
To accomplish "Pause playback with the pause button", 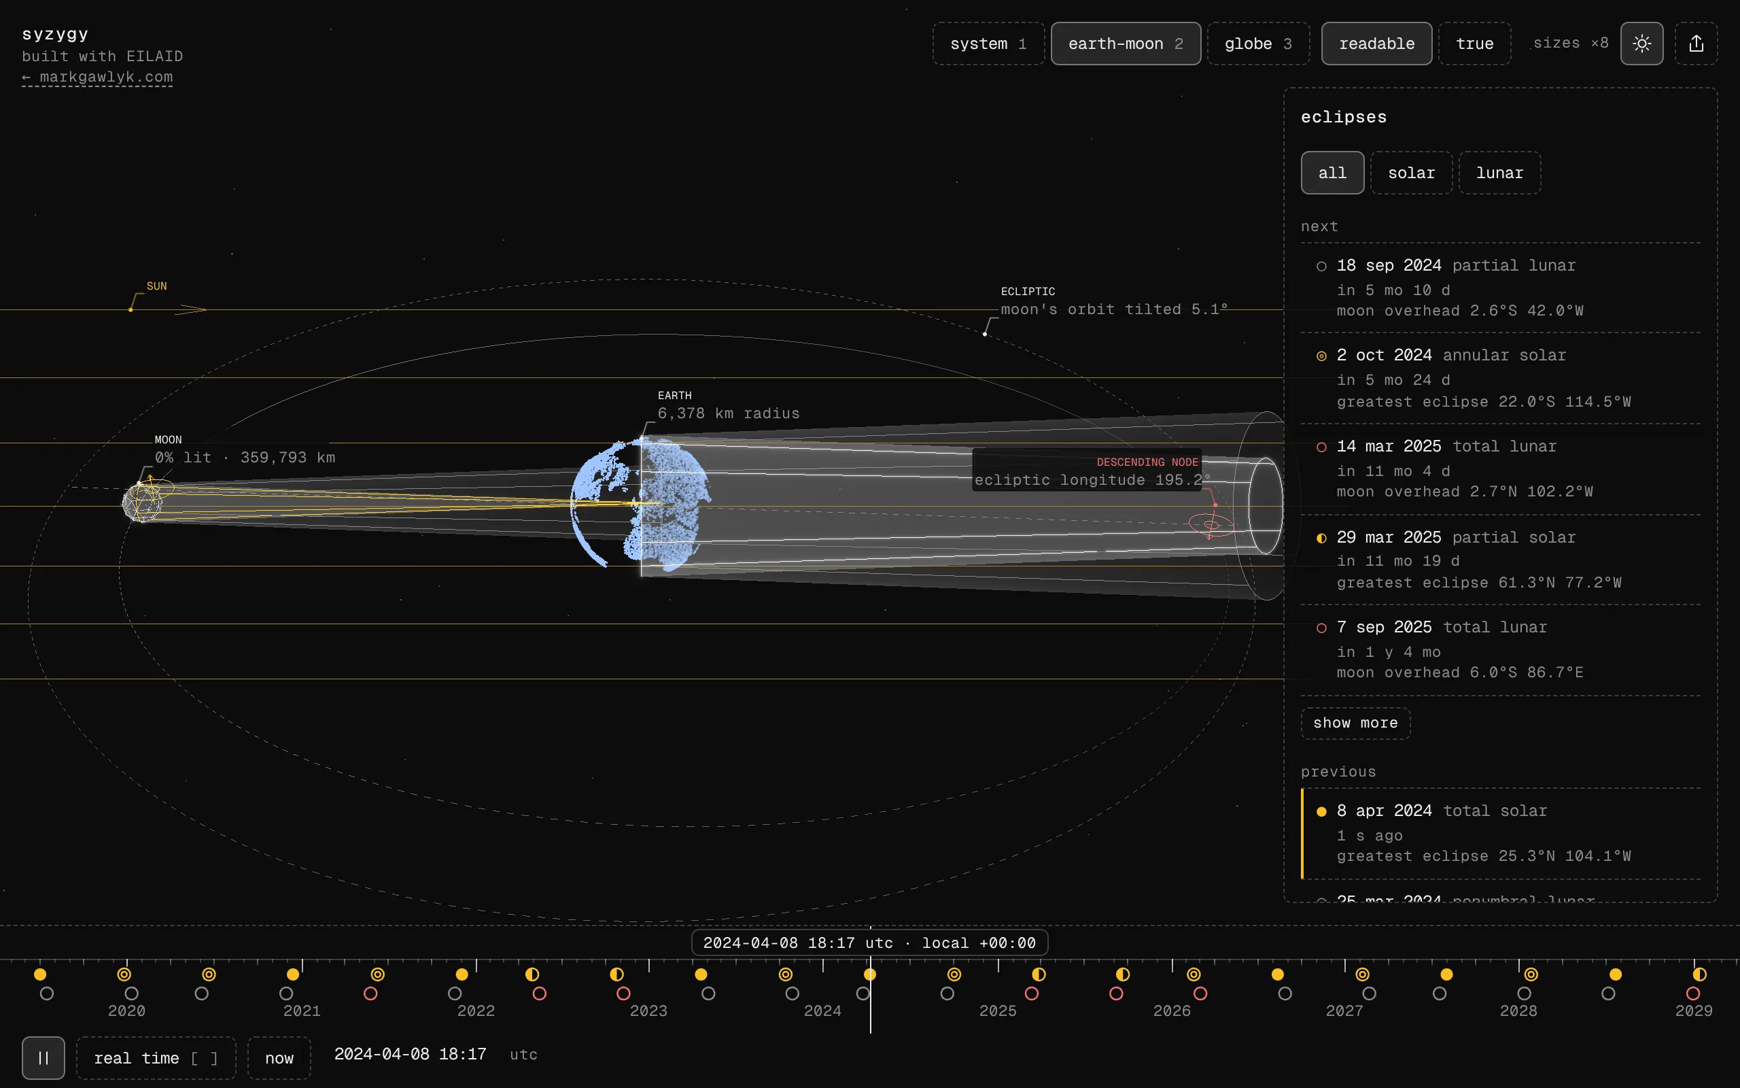I will click(43, 1058).
